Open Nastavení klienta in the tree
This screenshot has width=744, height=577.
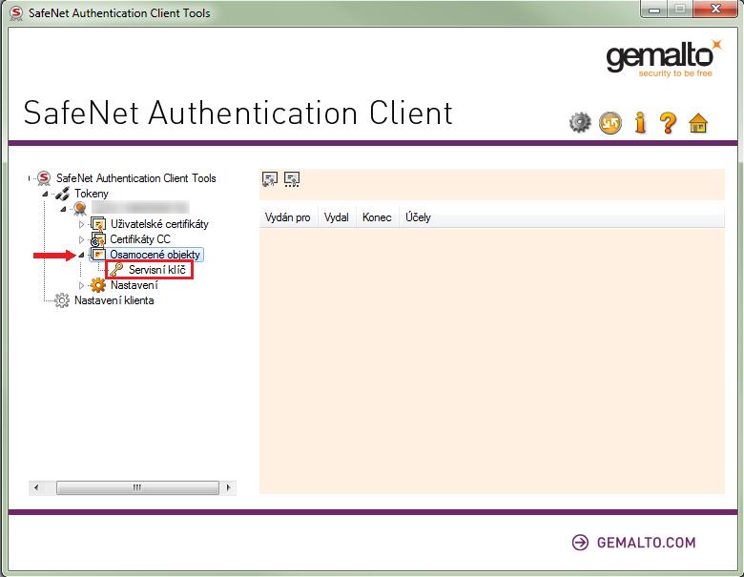(114, 300)
